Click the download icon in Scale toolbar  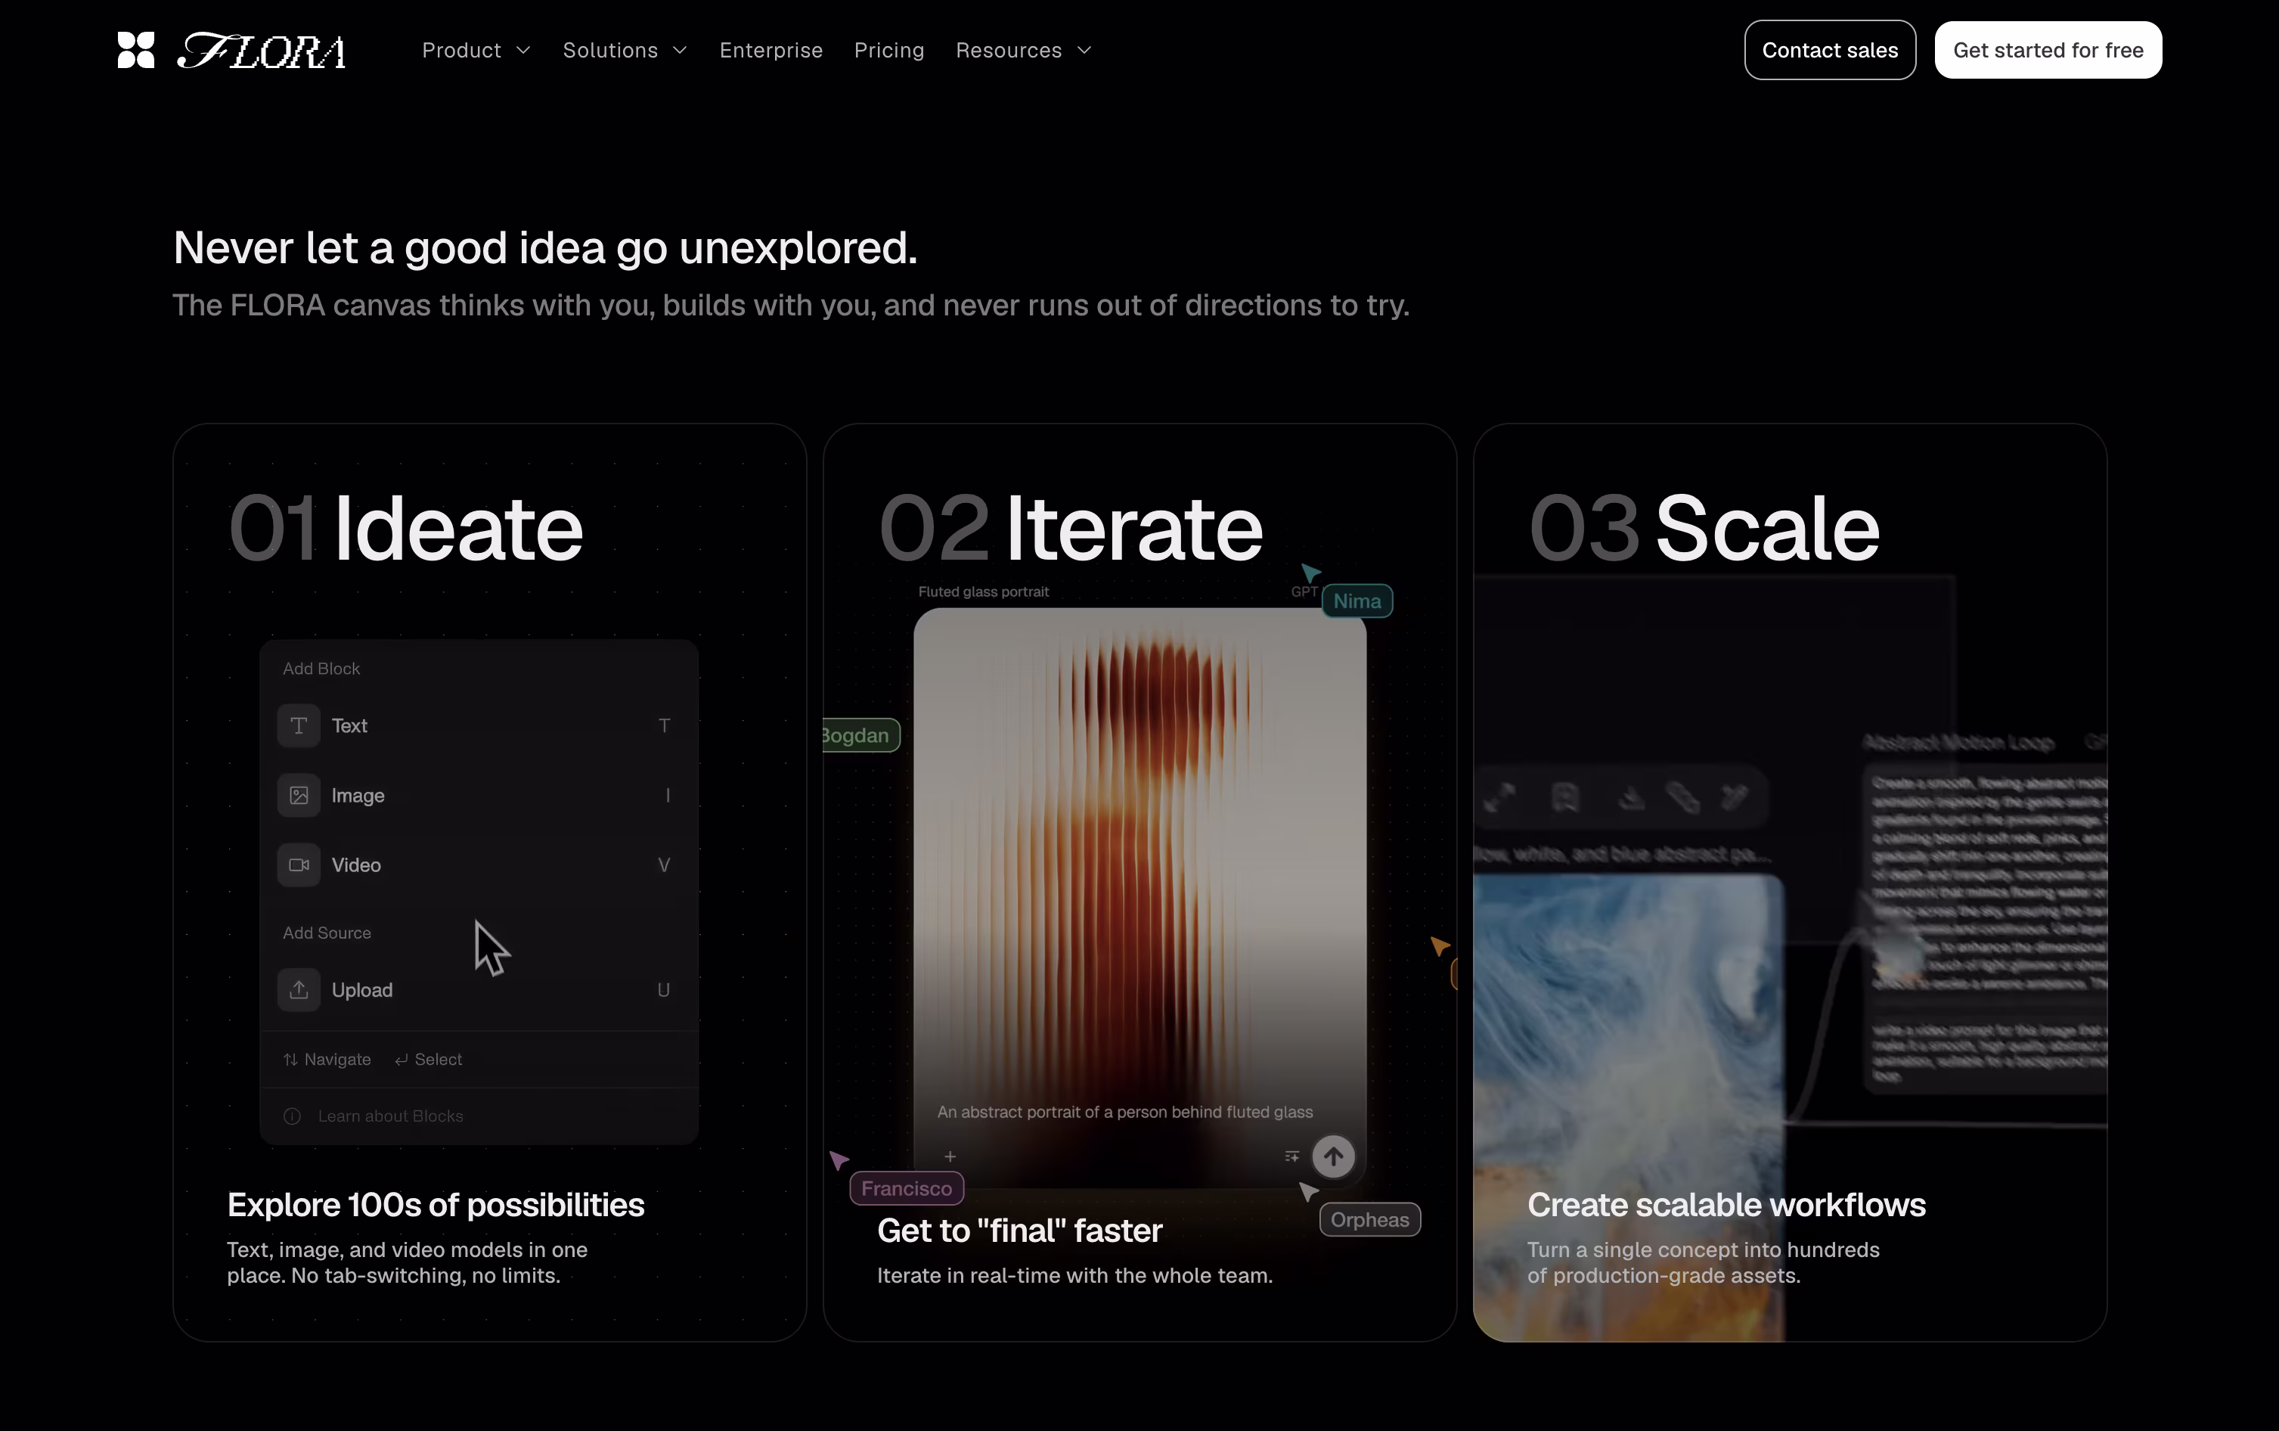pos(1631,798)
